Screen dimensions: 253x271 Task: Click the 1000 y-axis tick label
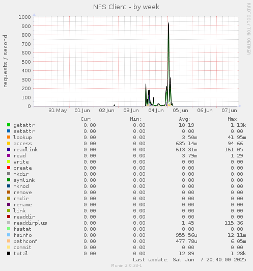click(25, 17)
